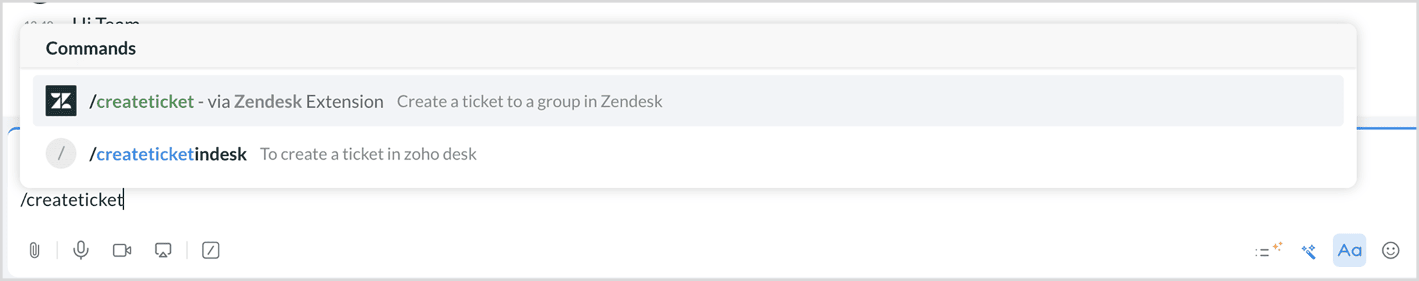Click the AI list with sparkles icon

point(1268,250)
